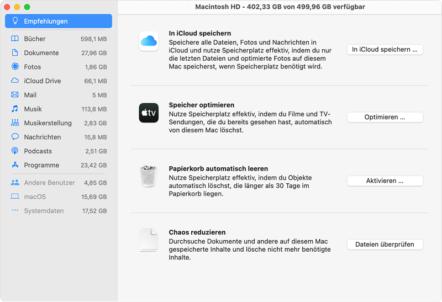This screenshot has width=442, height=302.
Task: Click the 15,8 MB size value
Action: (96, 137)
